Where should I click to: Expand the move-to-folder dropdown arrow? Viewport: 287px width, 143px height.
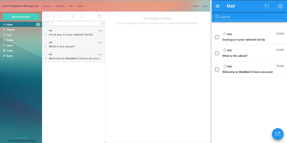pos(66,16)
